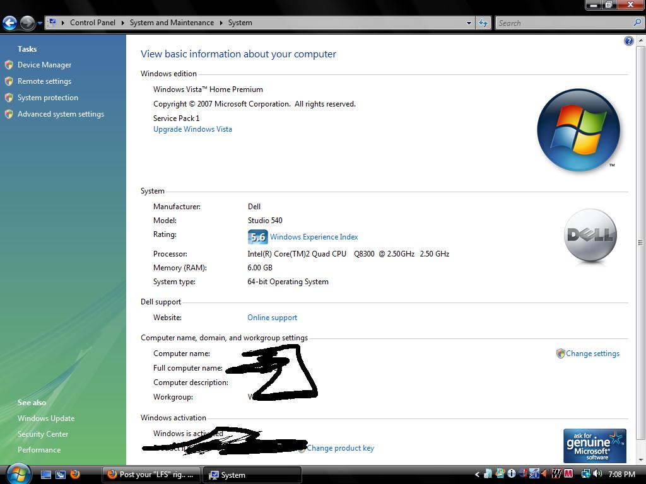Image resolution: width=646 pixels, height=484 pixels.
Task: Click the Model value Studio 540
Action: (265, 221)
